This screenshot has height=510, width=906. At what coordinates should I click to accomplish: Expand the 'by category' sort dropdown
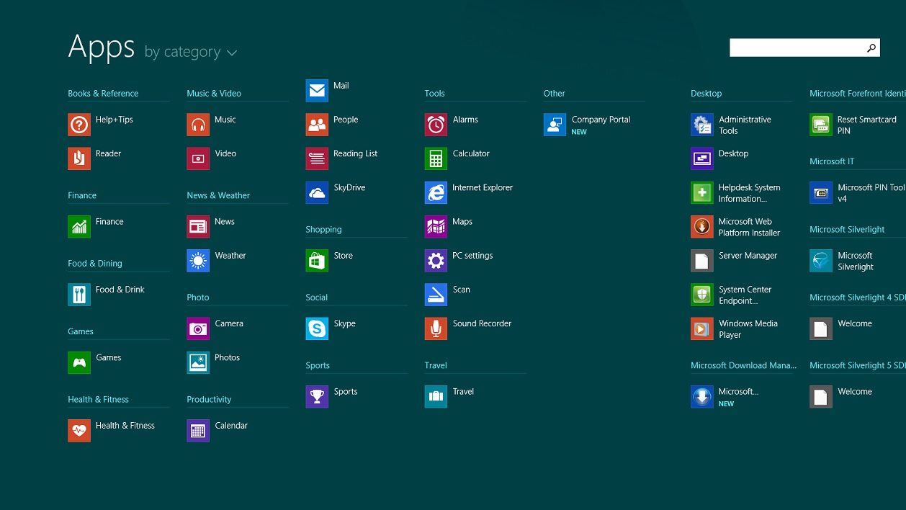pos(191,52)
